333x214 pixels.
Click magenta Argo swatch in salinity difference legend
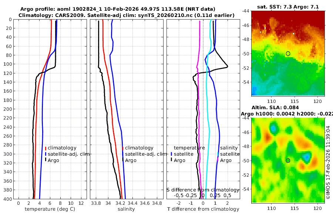[218, 160]
